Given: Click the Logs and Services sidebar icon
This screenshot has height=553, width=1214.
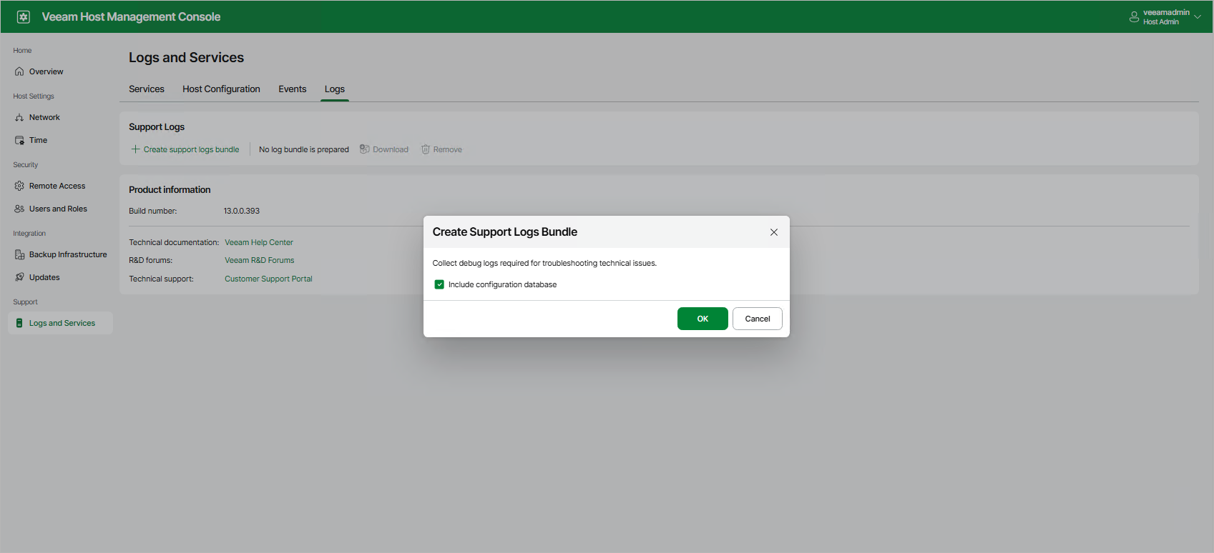Looking at the screenshot, I should 19,323.
